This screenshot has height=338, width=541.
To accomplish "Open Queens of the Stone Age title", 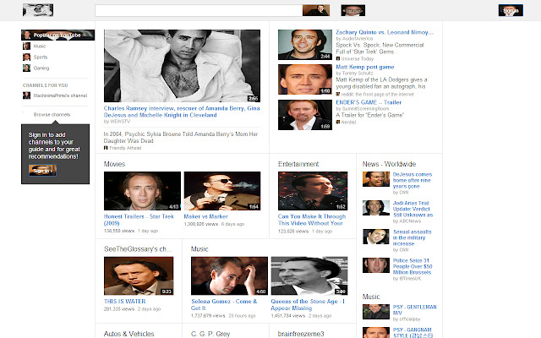I will (308, 304).
